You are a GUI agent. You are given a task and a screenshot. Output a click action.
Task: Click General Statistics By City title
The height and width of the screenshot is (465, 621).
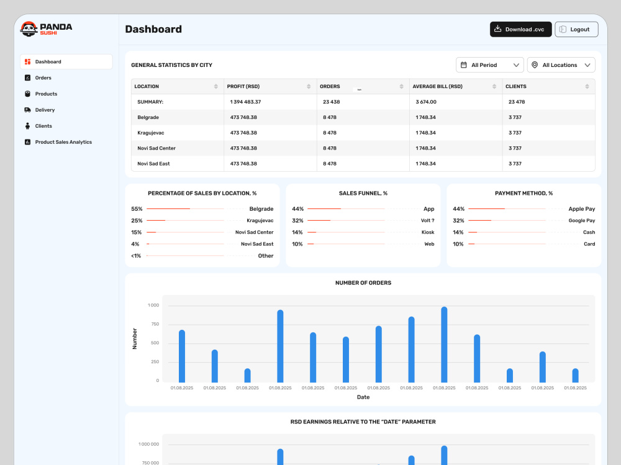[x=171, y=65]
